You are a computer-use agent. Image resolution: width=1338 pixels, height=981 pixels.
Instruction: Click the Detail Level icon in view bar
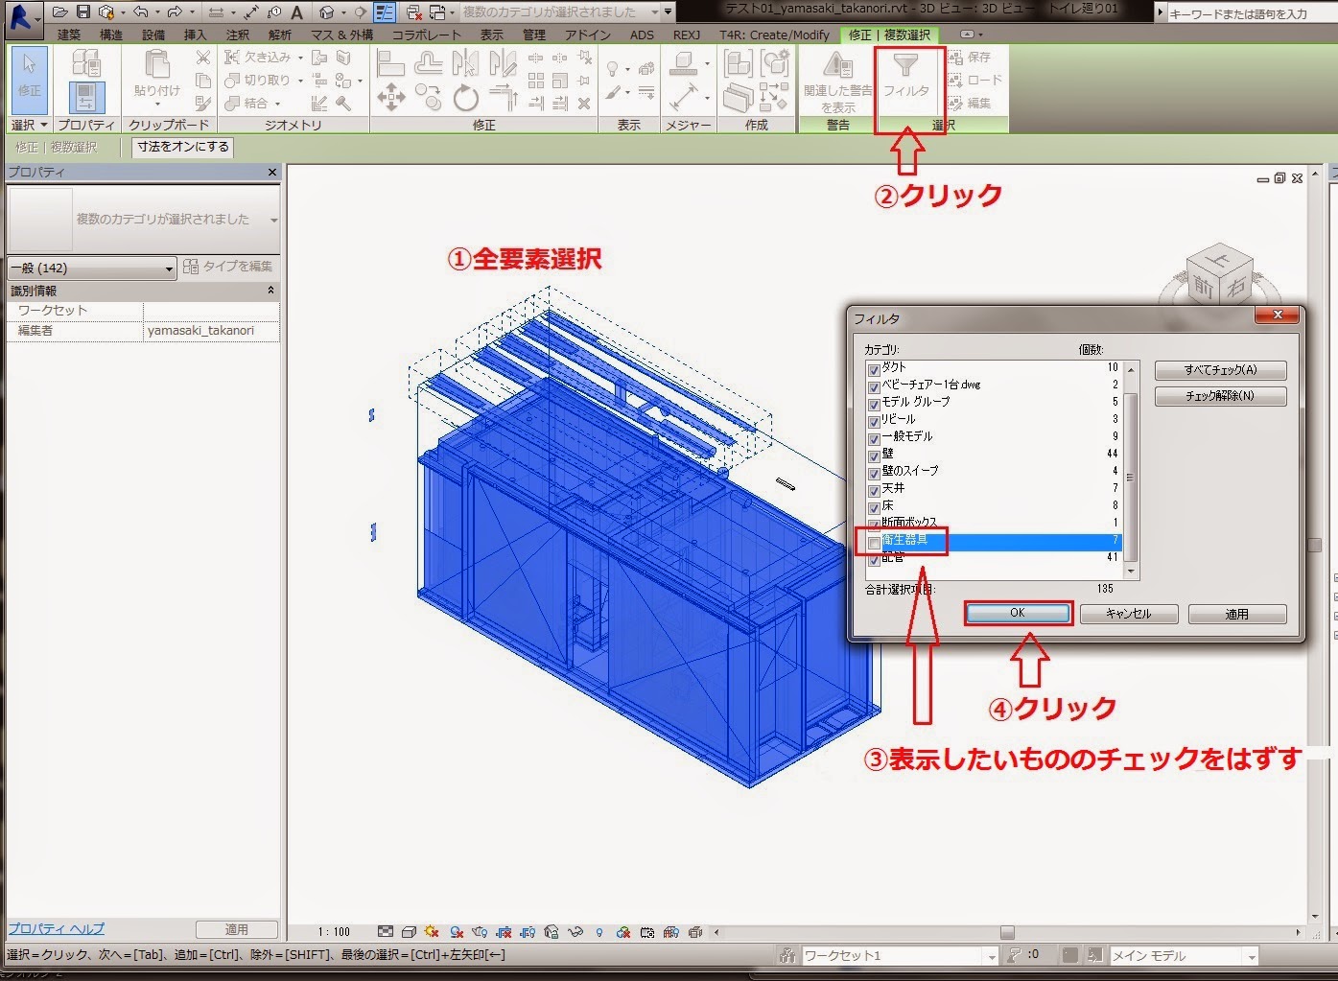tap(386, 931)
